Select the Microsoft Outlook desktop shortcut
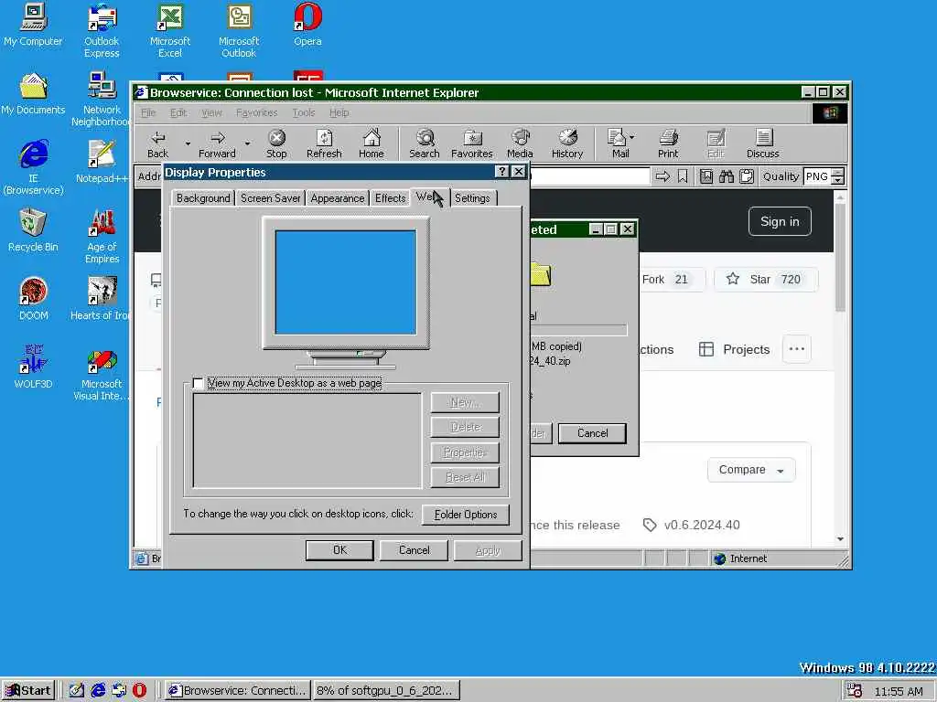 click(x=239, y=31)
